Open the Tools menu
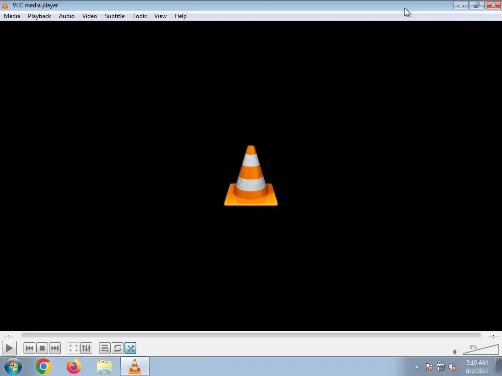502x376 pixels. coord(140,16)
